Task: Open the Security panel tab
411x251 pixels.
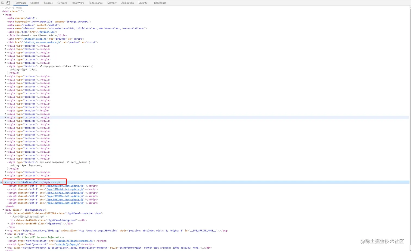Action: click(x=143, y=3)
